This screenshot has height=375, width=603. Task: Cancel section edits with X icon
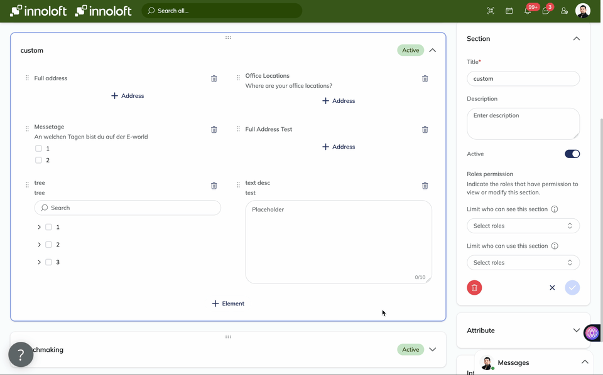tap(552, 287)
